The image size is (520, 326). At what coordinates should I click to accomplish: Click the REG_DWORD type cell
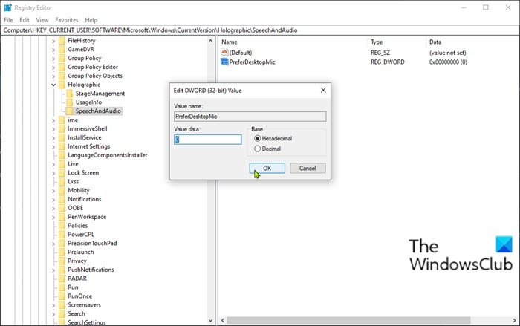[387, 62]
